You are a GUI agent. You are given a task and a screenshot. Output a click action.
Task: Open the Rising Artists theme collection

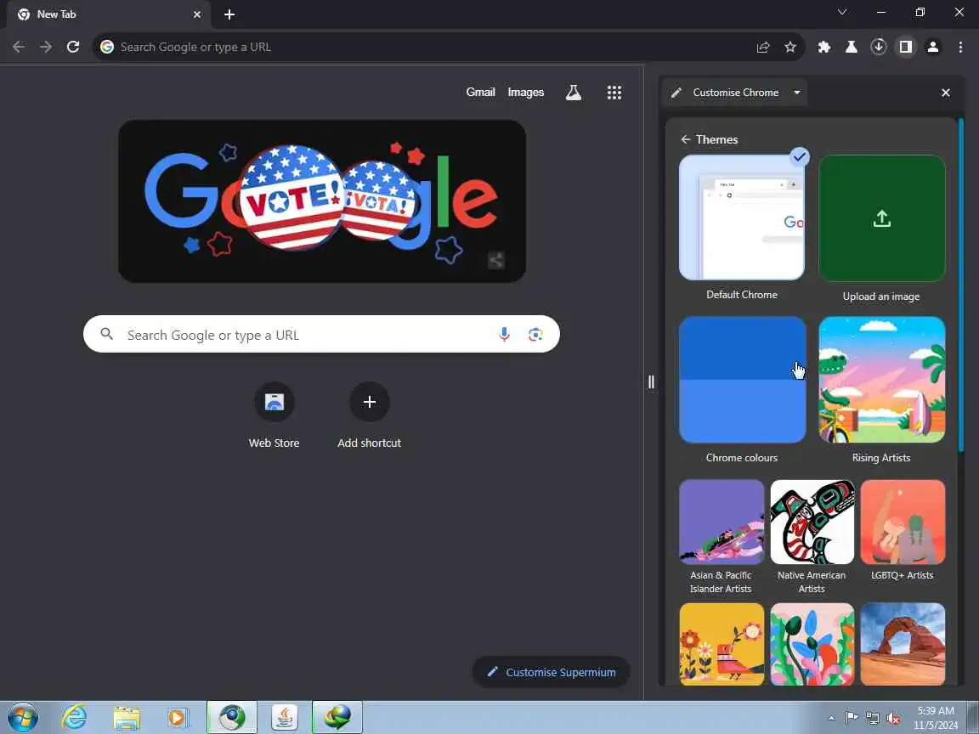click(881, 380)
